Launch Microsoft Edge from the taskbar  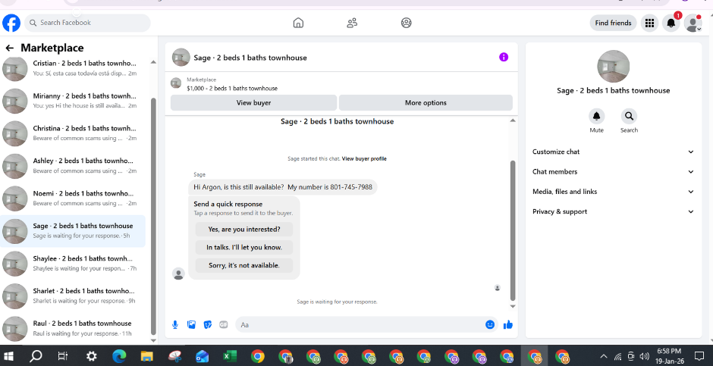pos(119,356)
